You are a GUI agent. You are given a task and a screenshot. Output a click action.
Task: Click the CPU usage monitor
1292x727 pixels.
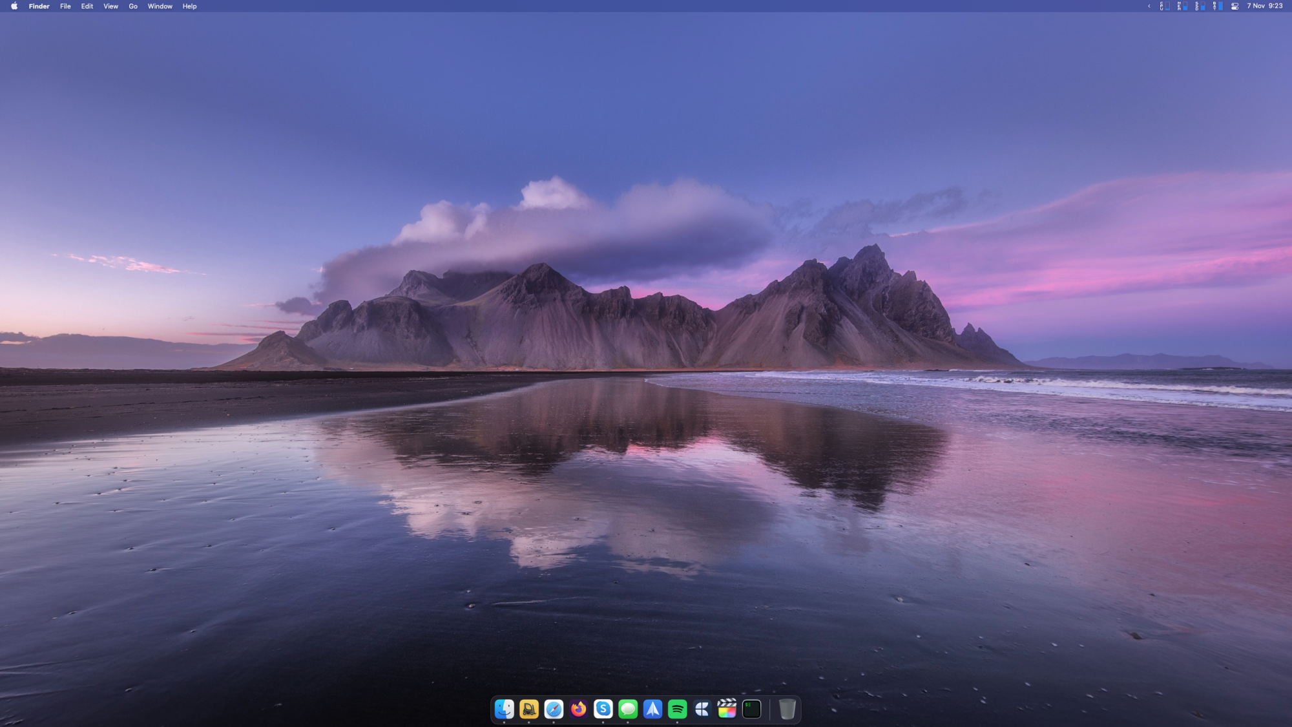point(1165,6)
